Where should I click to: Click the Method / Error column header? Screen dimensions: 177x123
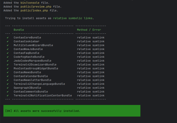pyautogui.click(x=89, y=30)
